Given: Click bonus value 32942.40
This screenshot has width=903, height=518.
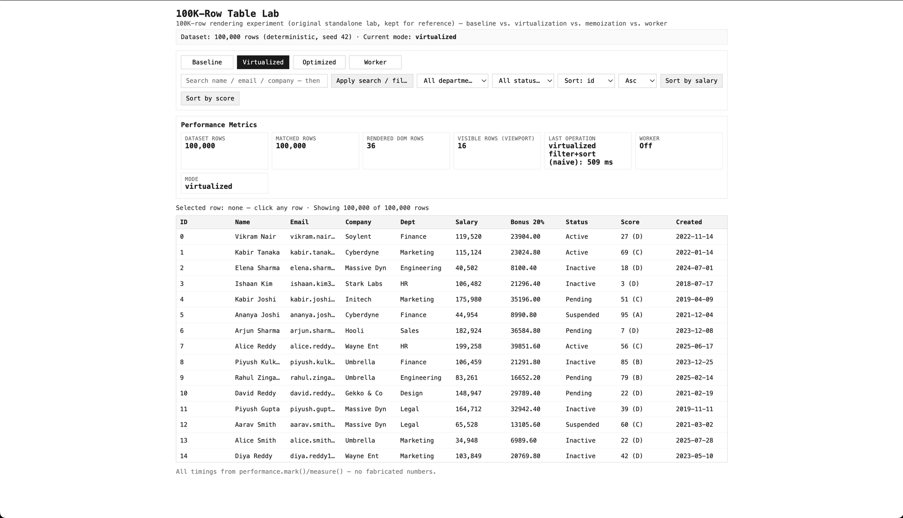Looking at the screenshot, I should coord(525,409).
